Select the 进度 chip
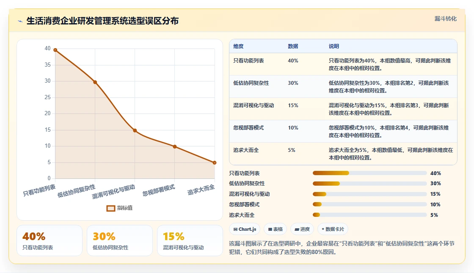This screenshot has height=273, width=474. click(x=302, y=229)
